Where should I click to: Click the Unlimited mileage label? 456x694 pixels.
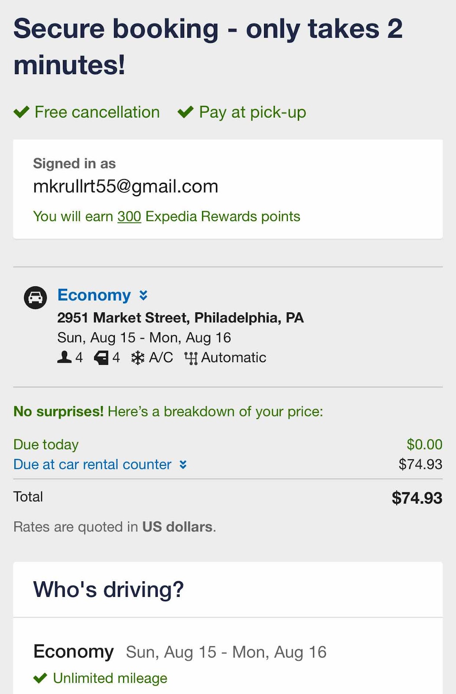[110, 678]
